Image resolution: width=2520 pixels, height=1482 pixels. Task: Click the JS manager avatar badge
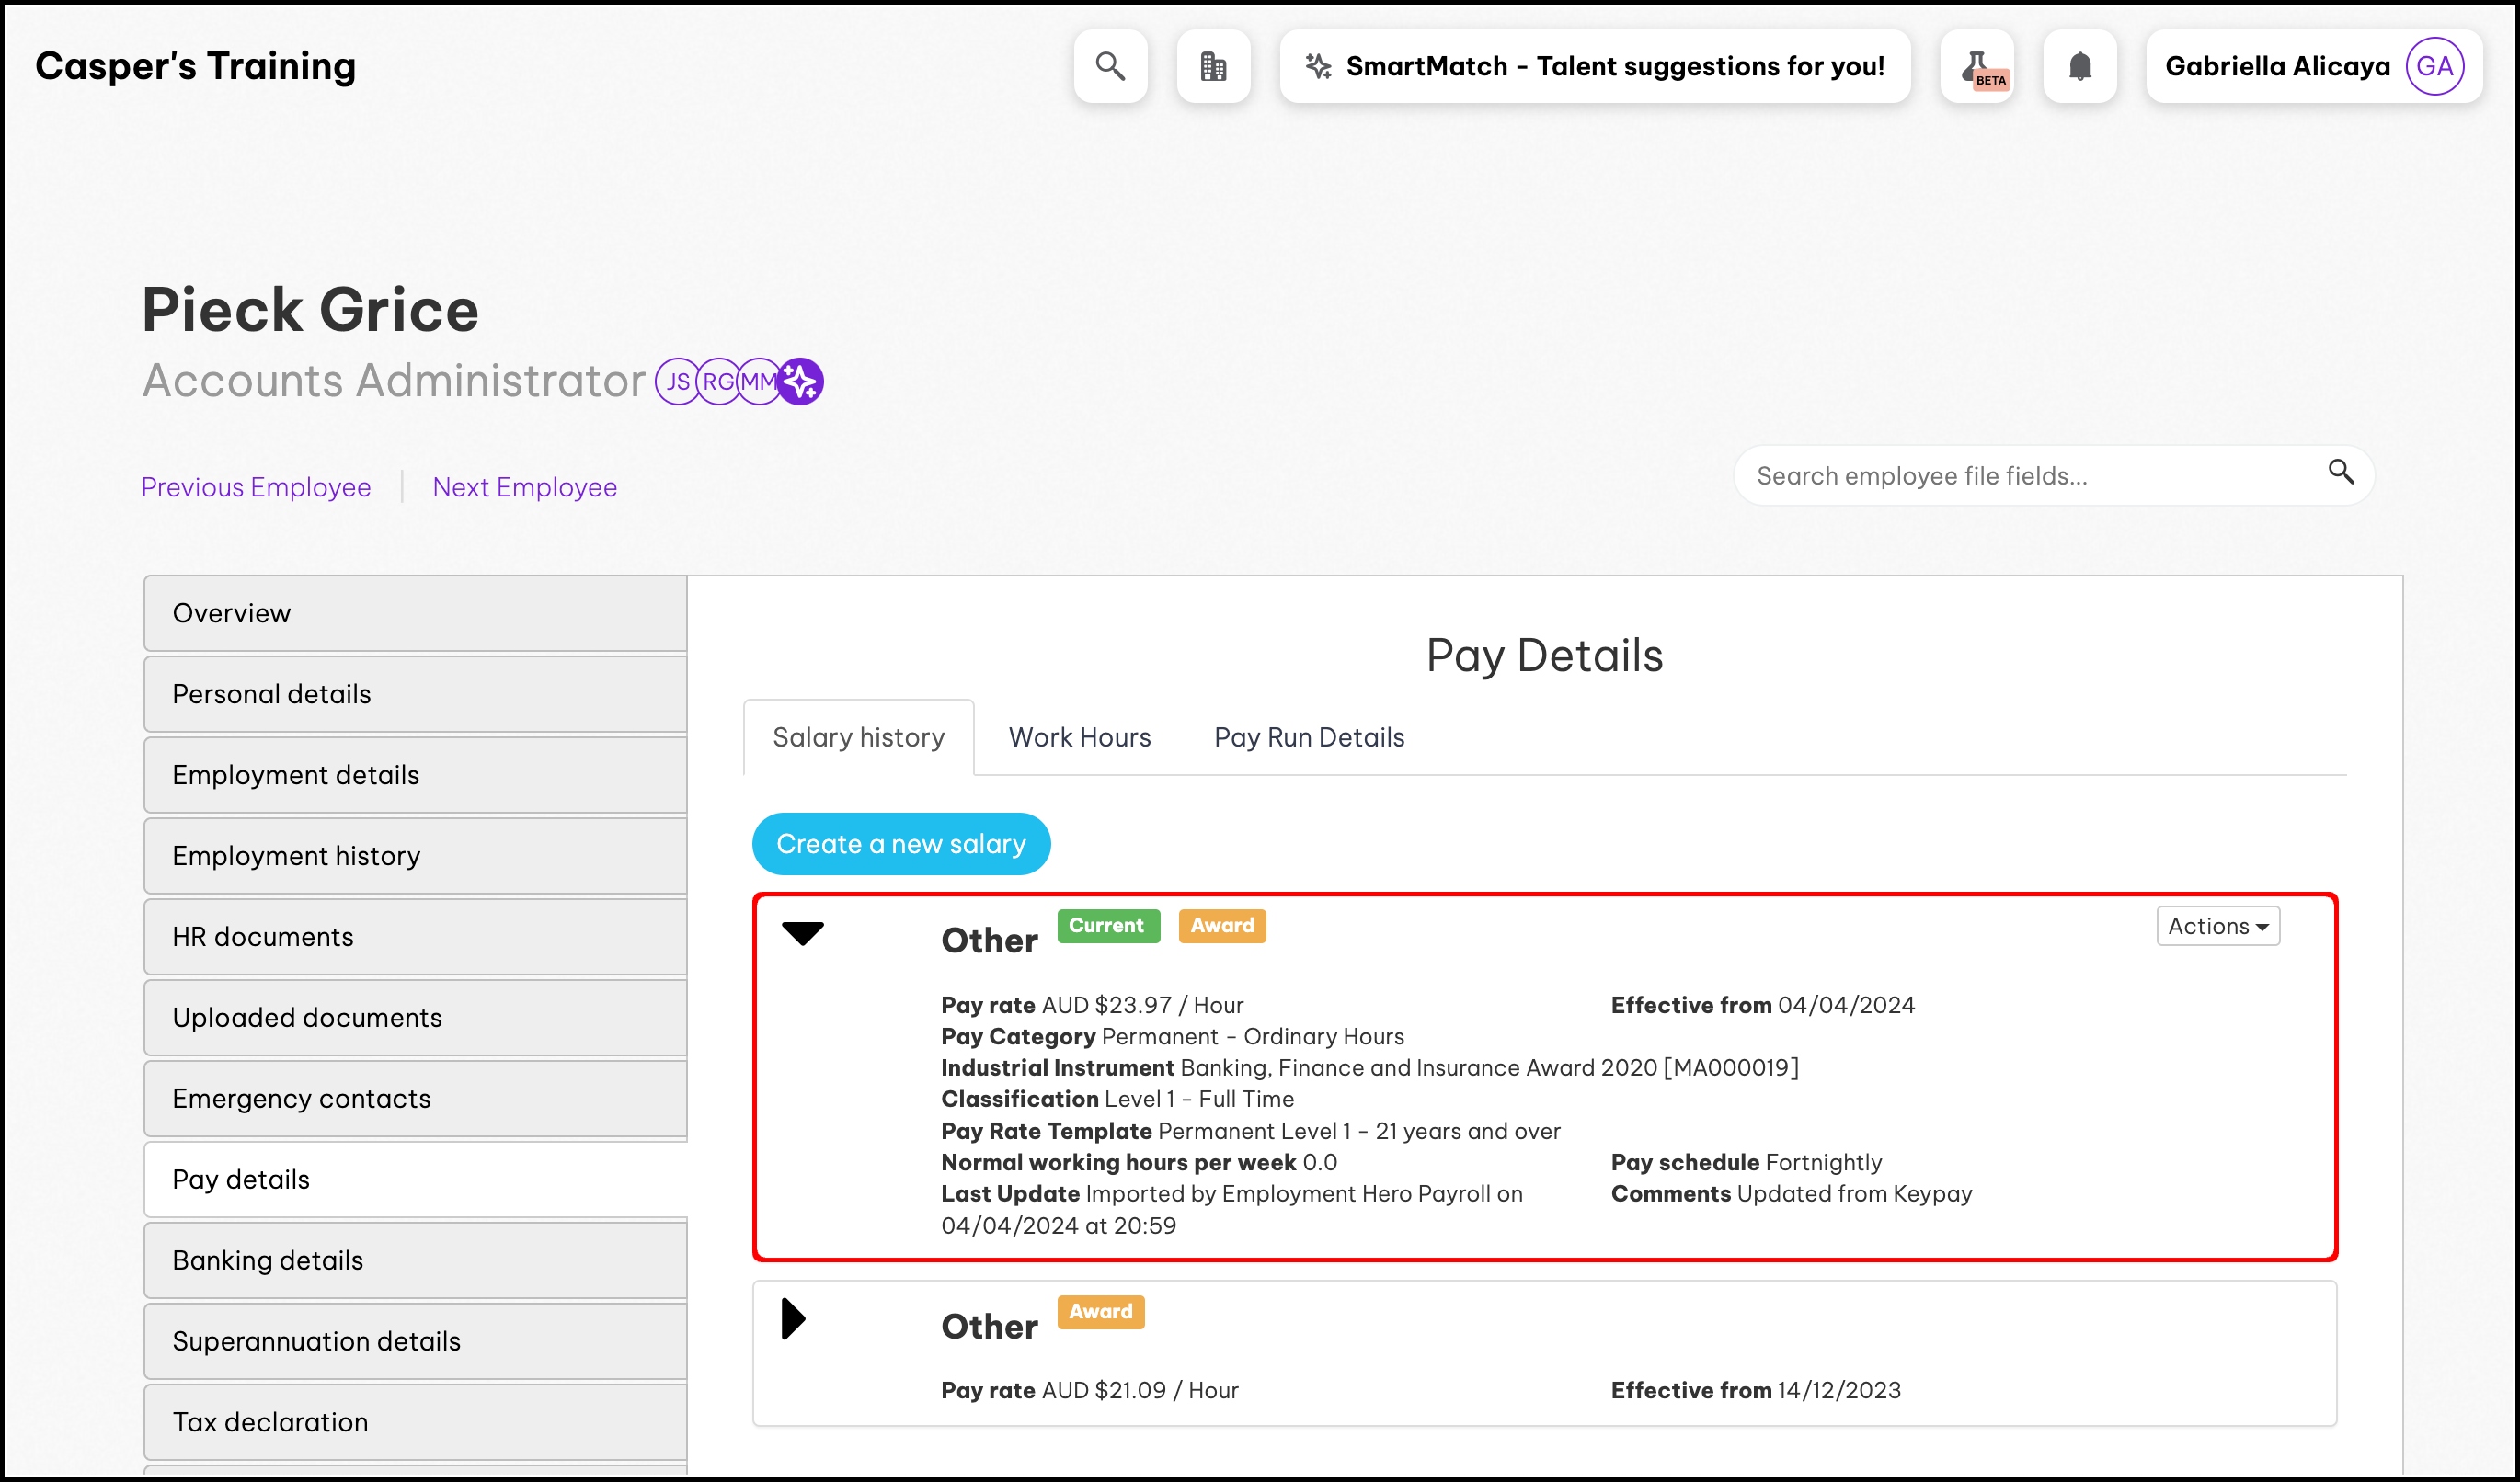(676, 382)
